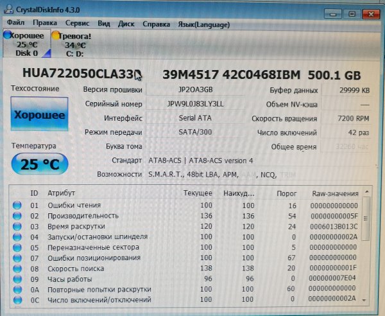Click scroll down arrow of the attribute list
This screenshot has width=385, height=316.
click(366, 299)
